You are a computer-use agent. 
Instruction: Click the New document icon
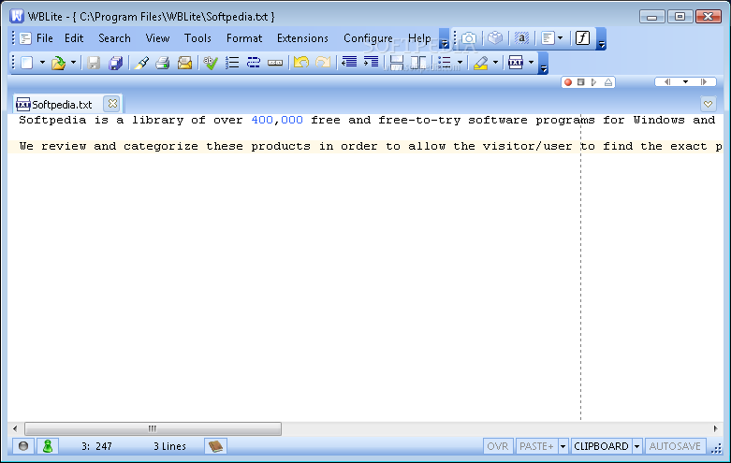[27, 63]
